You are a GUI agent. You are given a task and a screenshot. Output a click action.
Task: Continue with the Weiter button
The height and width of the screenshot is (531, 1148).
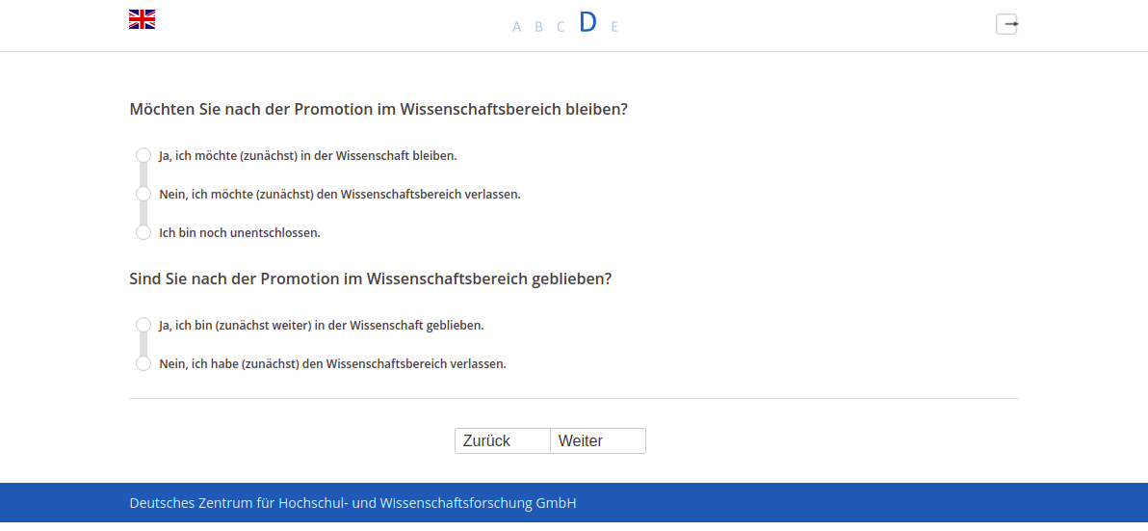598,441
